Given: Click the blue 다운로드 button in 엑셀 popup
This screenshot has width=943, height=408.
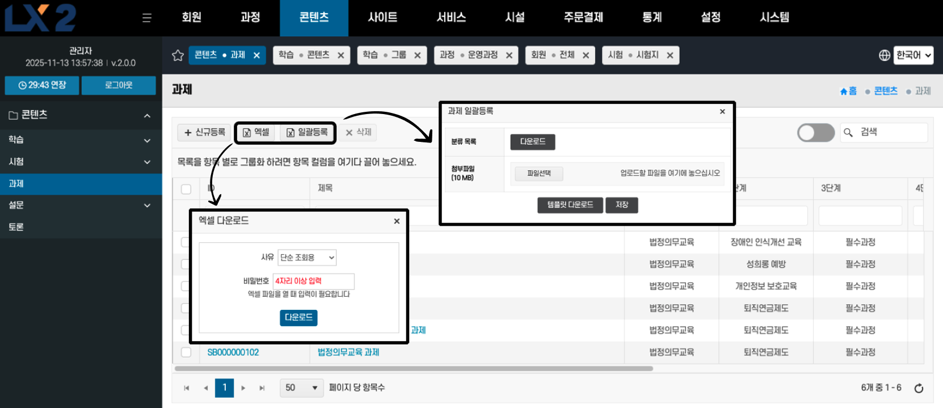Looking at the screenshot, I should pyautogui.click(x=298, y=318).
